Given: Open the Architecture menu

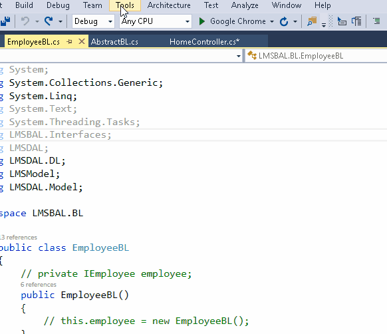Looking at the screenshot, I should click(169, 5).
